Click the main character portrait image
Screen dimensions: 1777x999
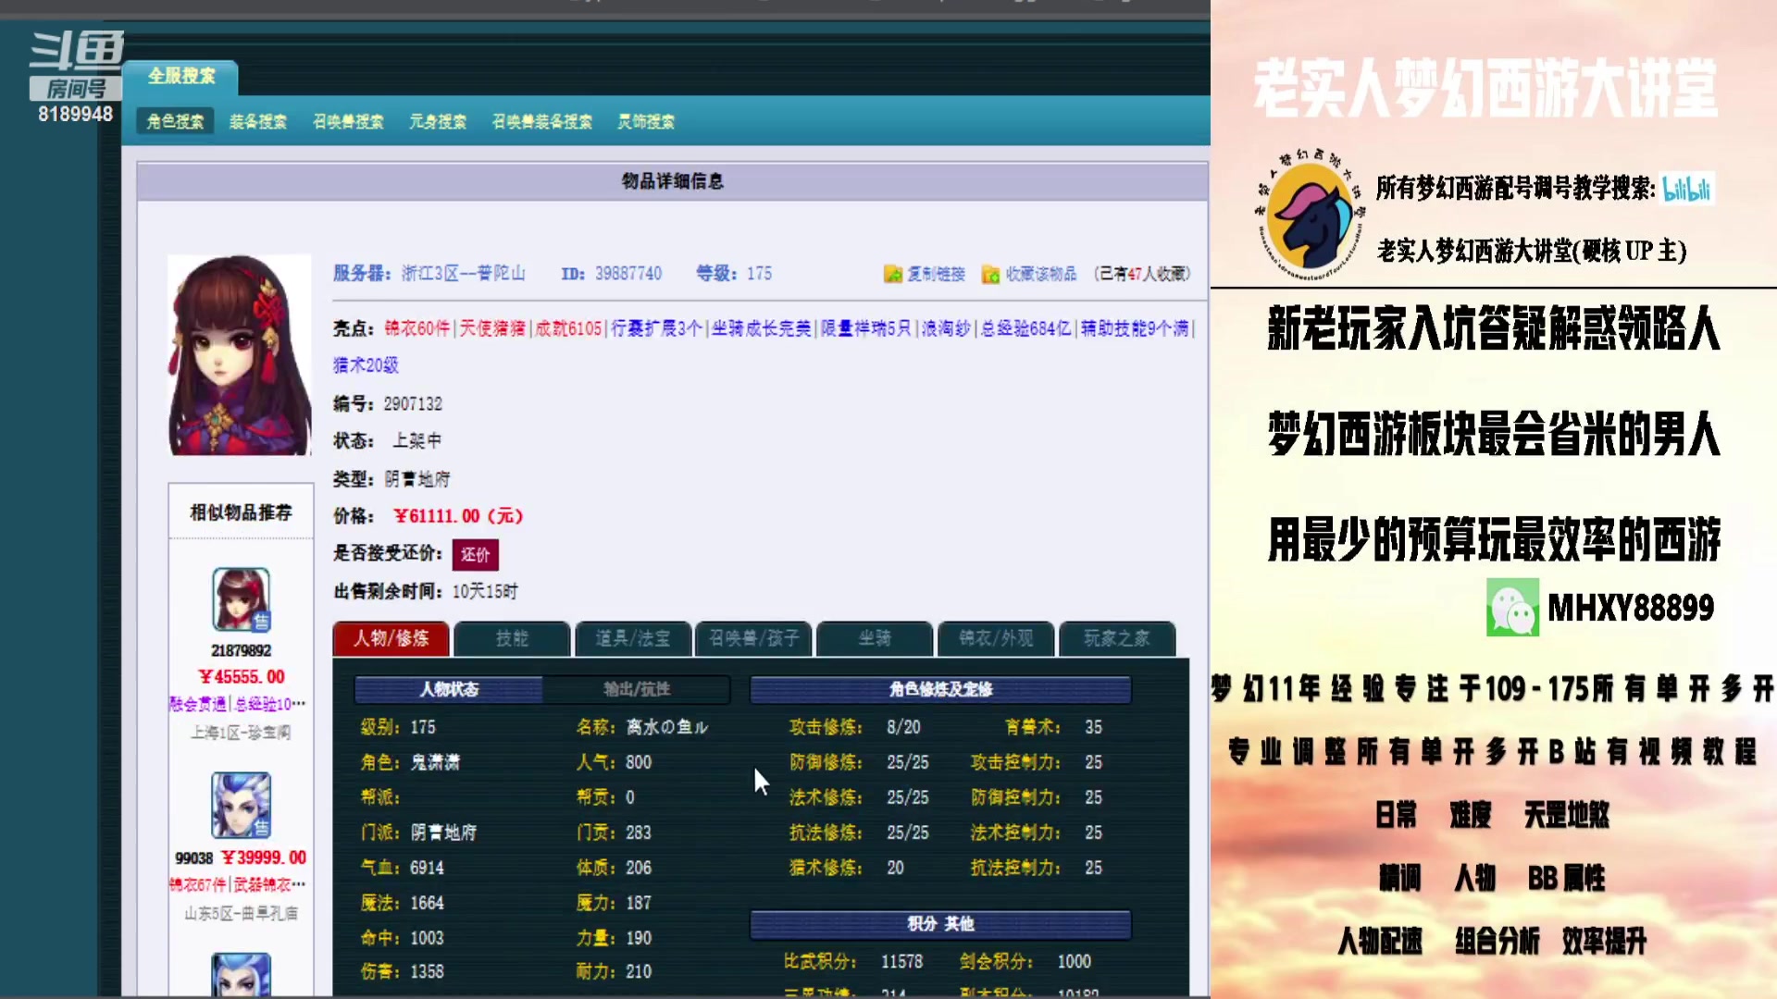click(240, 355)
